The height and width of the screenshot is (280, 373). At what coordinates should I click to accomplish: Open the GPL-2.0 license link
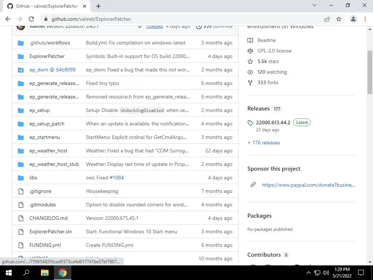pos(274,51)
